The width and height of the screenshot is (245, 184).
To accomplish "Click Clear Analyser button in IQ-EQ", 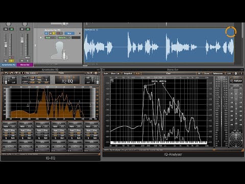I will [x=31, y=73].
